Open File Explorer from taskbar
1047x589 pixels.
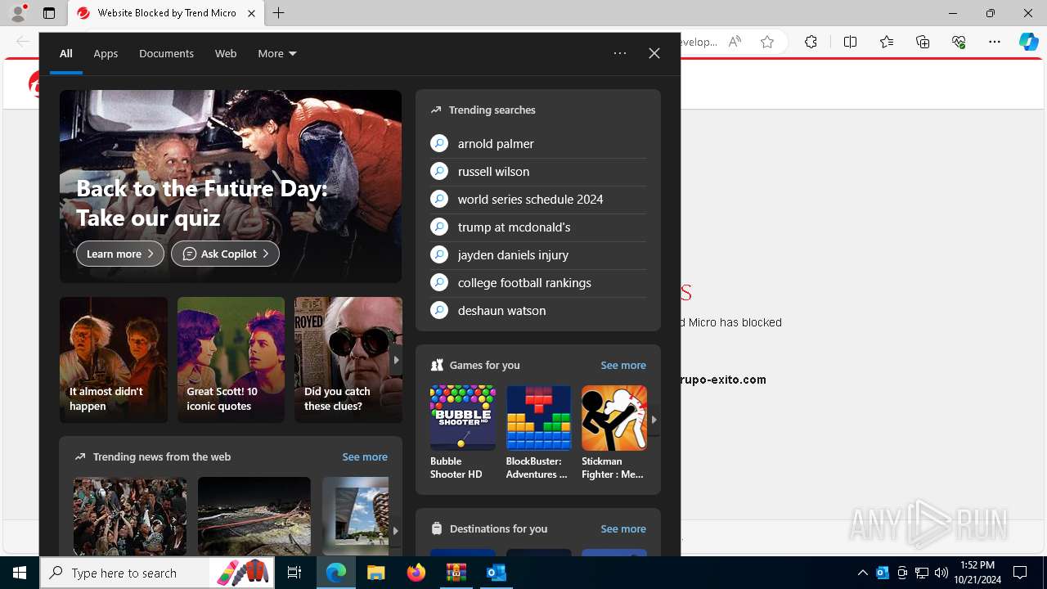click(375, 573)
